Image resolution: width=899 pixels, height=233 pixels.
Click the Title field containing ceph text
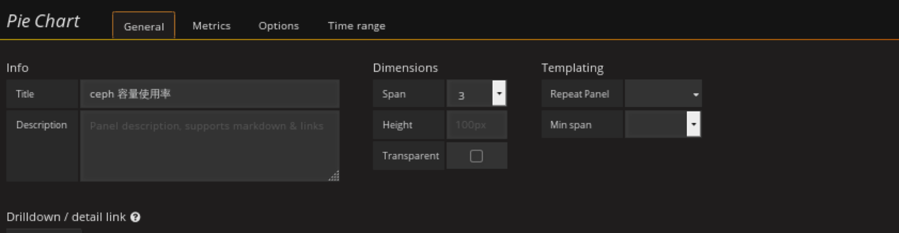pyautogui.click(x=209, y=94)
